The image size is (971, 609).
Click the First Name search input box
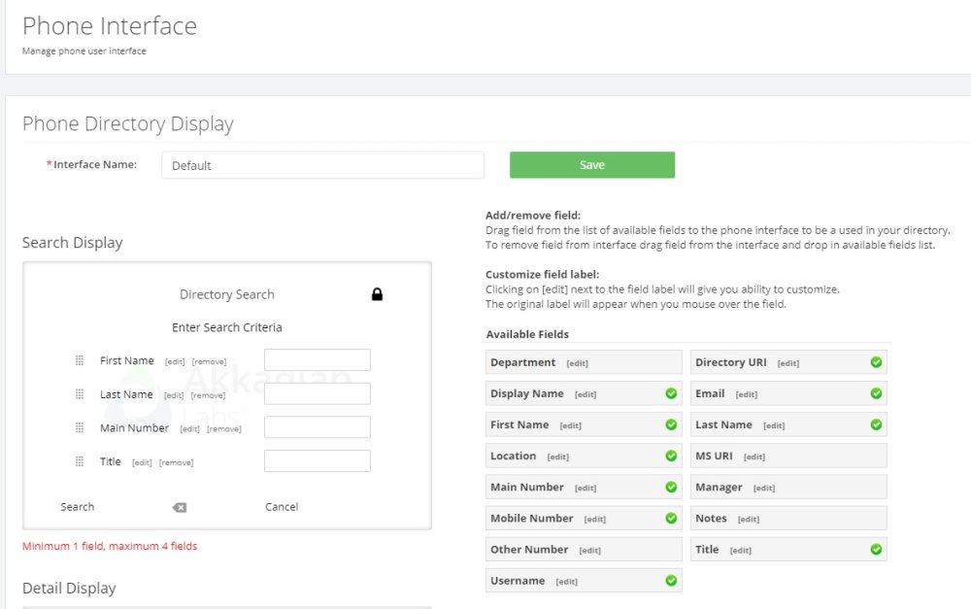(x=318, y=360)
